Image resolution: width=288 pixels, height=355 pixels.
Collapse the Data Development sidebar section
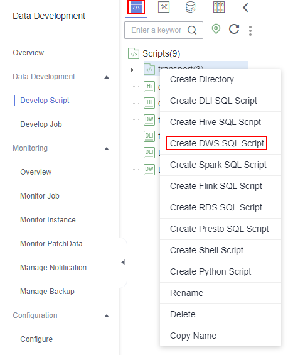107,77
